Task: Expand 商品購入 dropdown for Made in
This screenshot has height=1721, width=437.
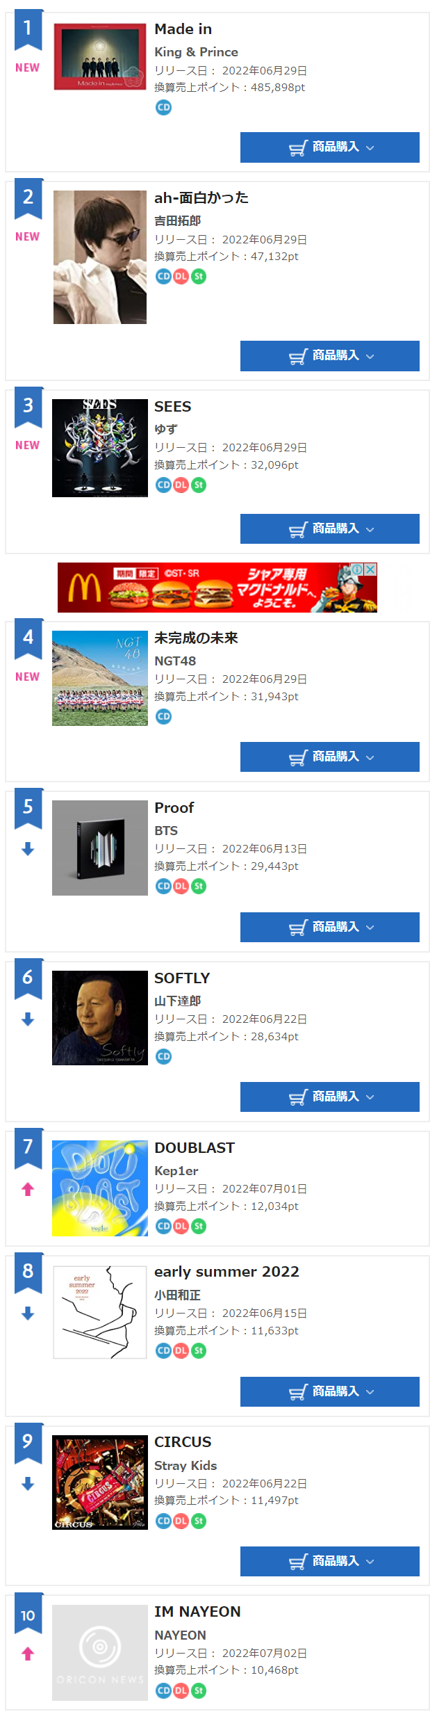Action: pyautogui.click(x=330, y=147)
